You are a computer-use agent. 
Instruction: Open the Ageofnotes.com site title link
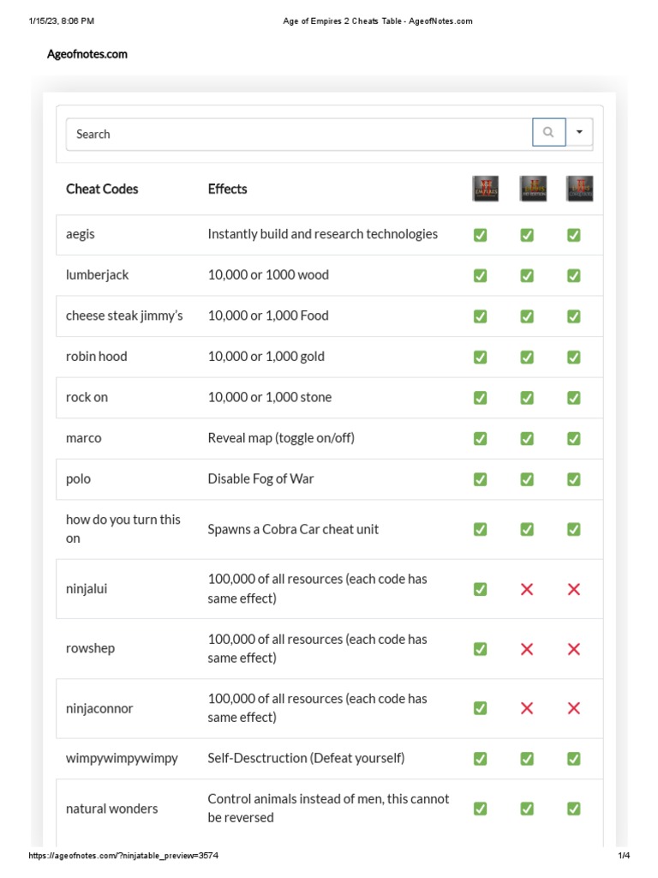coord(87,54)
